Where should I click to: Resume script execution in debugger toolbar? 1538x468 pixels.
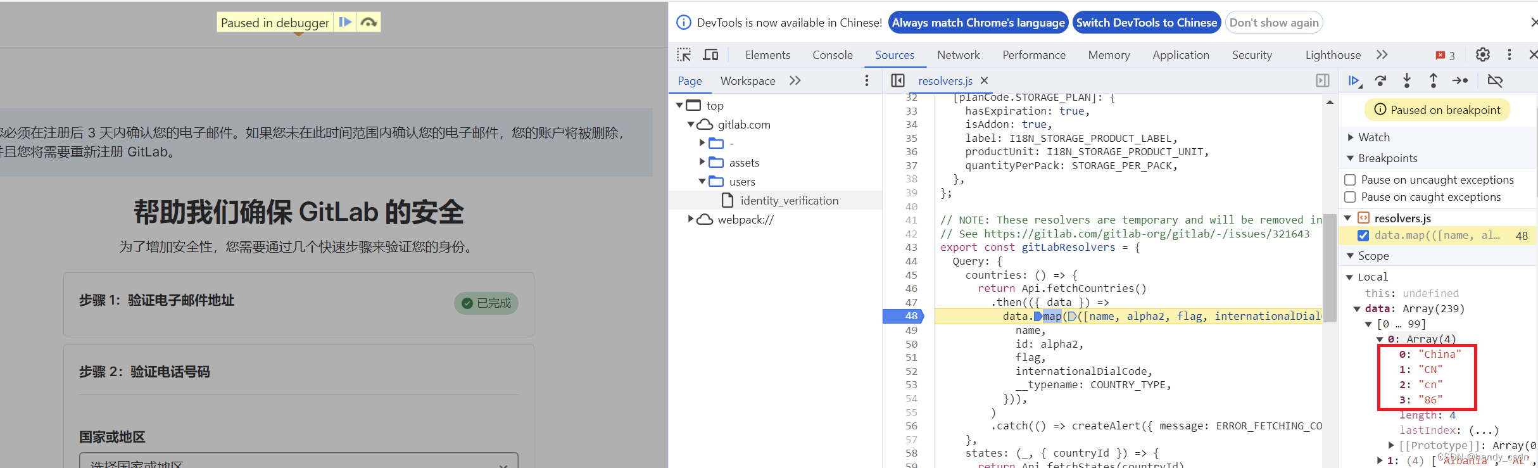pyautogui.click(x=1354, y=80)
